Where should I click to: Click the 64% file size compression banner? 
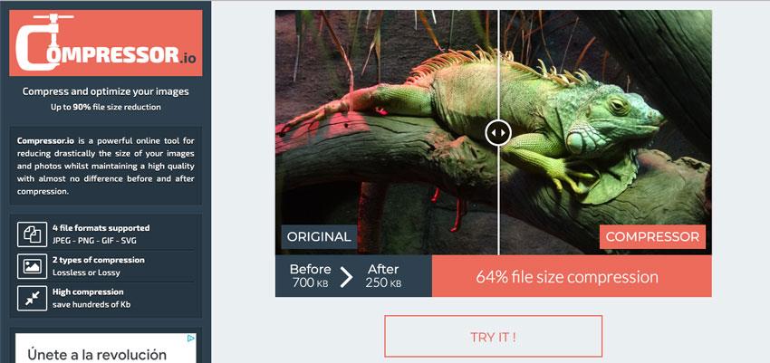click(572, 276)
